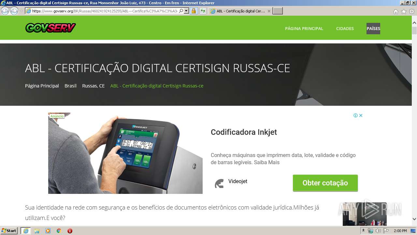Open Favorites star icon

click(x=404, y=11)
